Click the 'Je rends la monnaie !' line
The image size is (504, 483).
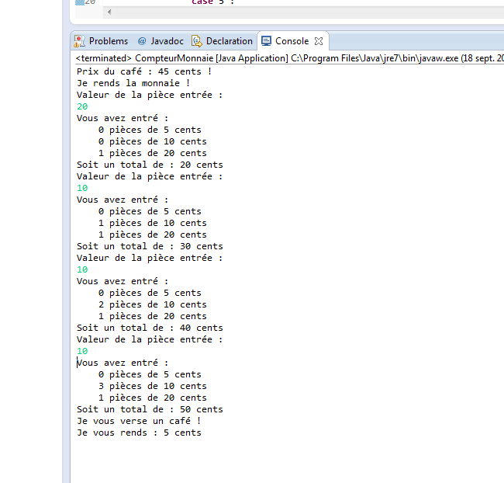tap(133, 83)
